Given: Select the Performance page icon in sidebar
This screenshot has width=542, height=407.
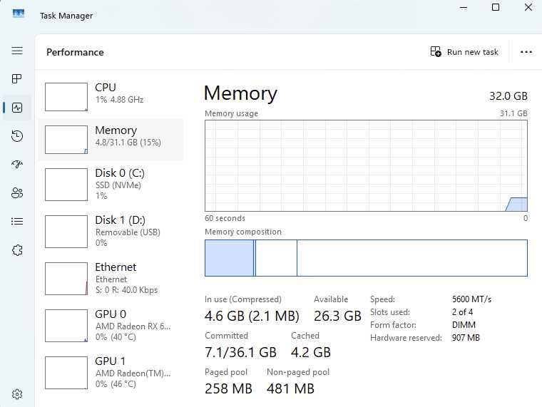Looking at the screenshot, I should pyautogui.click(x=17, y=108).
